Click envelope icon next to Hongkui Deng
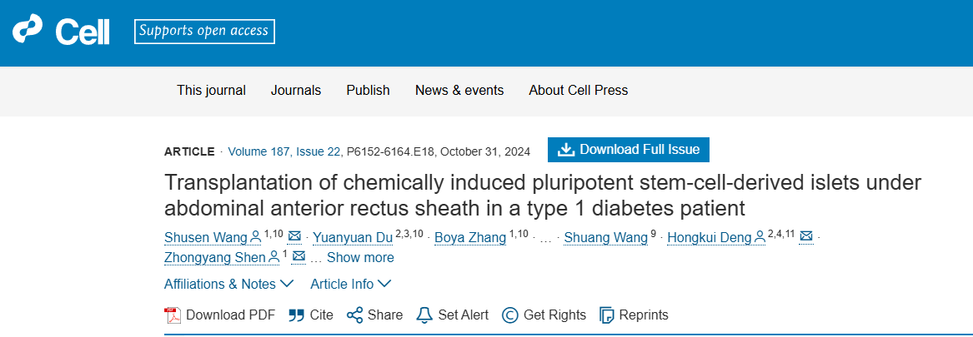 click(x=805, y=238)
